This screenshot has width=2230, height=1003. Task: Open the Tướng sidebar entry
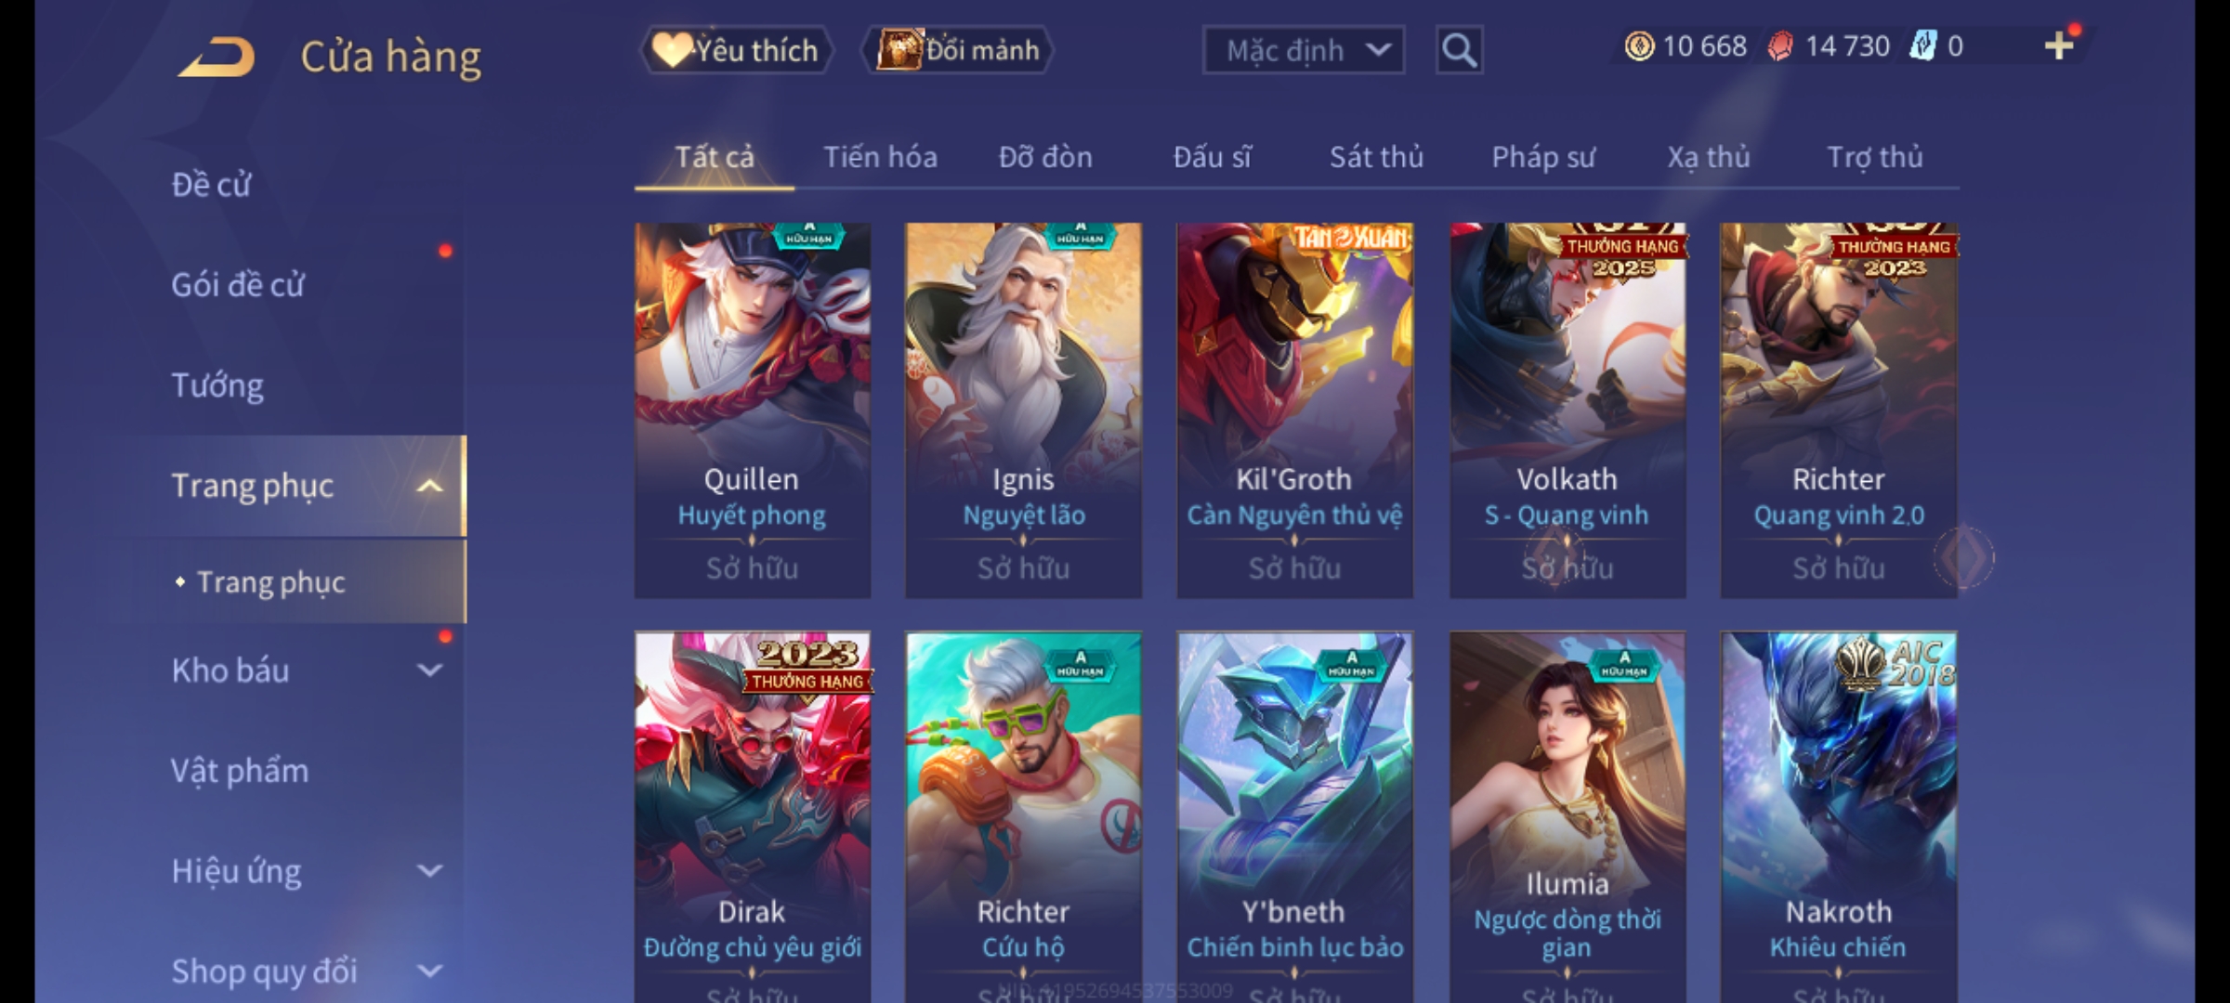(x=217, y=384)
